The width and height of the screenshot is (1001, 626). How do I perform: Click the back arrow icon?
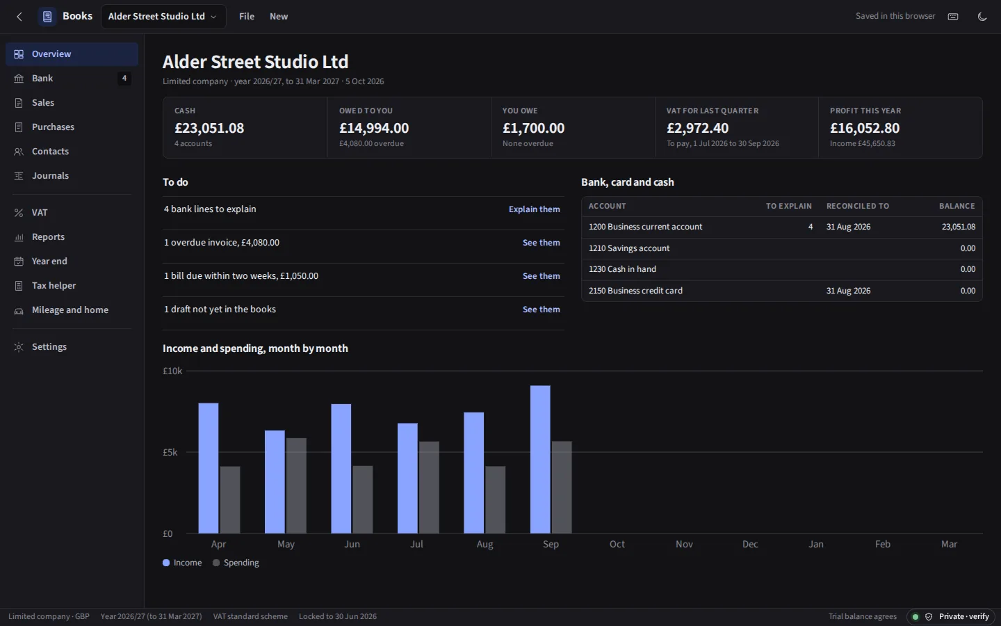pyautogui.click(x=19, y=17)
